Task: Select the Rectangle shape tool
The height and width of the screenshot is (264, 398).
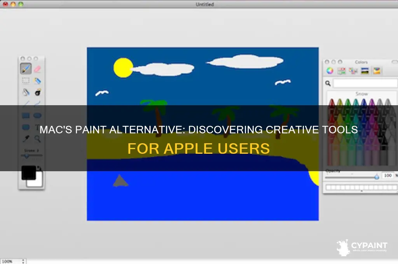Action: tap(26, 116)
